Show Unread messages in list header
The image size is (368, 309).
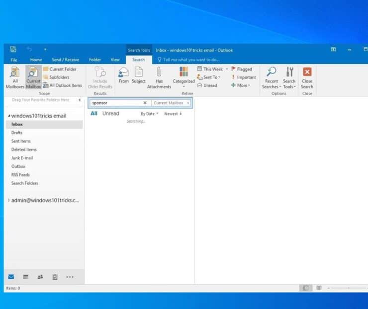click(x=111, y=114)
